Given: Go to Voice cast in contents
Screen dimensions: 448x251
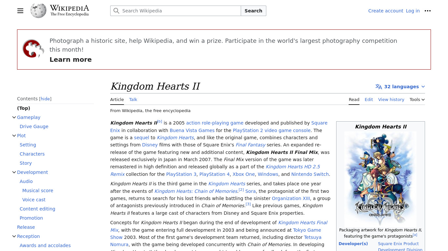Looking at the screenshot, I should pyautogui.click(x=34, y=200).
